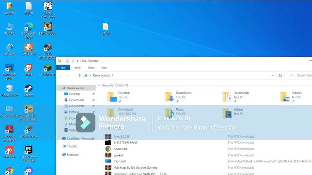Click the forward arrow in File Explorer
This screenshot has height=175, width=312.
[x=68, y=76]
